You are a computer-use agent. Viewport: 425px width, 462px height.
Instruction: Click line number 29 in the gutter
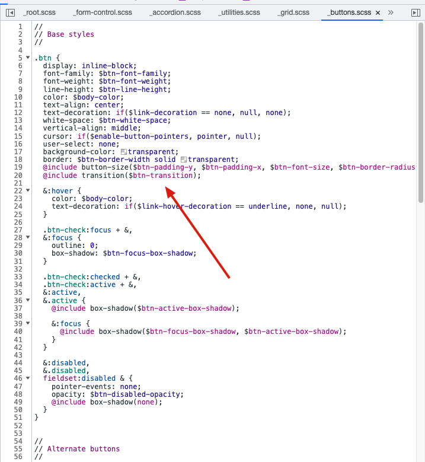click(x=18, y=246)
